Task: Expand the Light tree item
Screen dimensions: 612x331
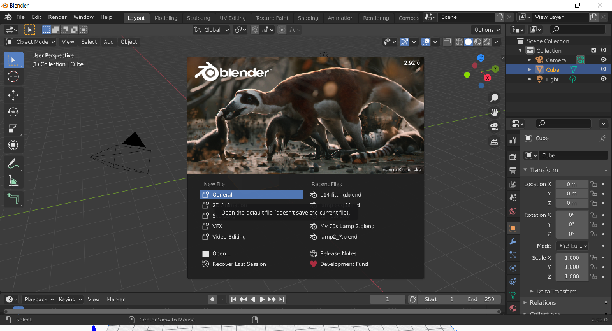Action: coord(530,79)
